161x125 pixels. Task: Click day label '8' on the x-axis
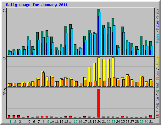pyautogui.click(x=43, y=122)
